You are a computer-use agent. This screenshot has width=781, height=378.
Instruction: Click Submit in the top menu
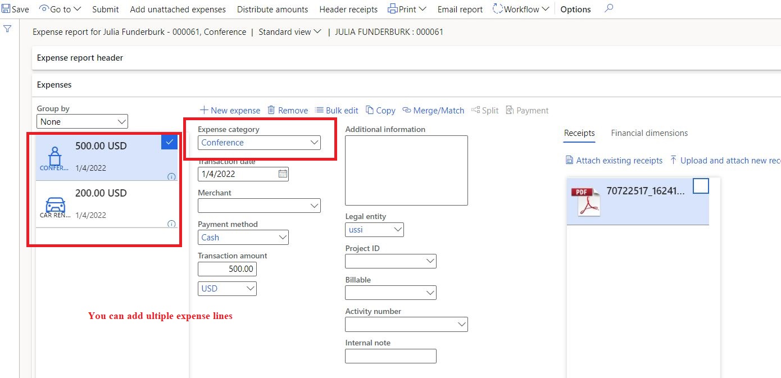click(105, 9)
